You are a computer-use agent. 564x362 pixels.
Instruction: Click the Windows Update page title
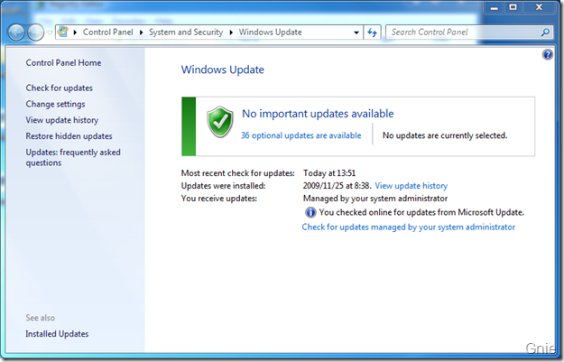click(223, 70)
